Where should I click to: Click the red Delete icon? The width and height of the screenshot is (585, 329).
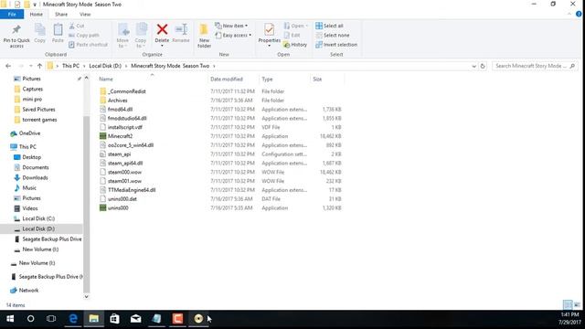click(162, 29)
